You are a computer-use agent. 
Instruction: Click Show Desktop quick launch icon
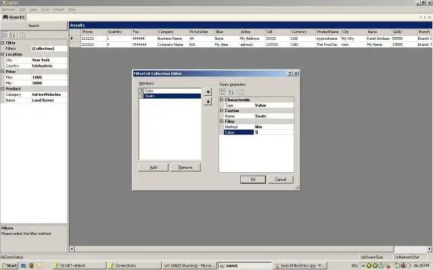click(24, 265)
